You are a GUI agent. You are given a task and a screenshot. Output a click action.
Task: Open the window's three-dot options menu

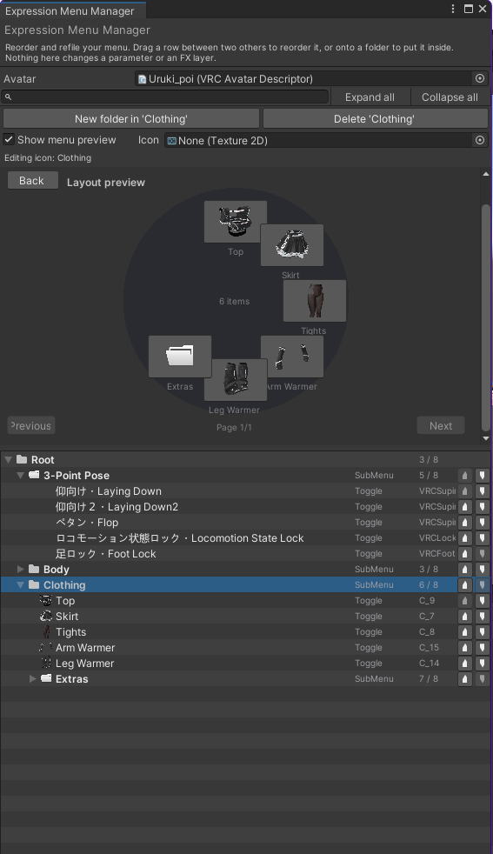(x=453, y=9)
